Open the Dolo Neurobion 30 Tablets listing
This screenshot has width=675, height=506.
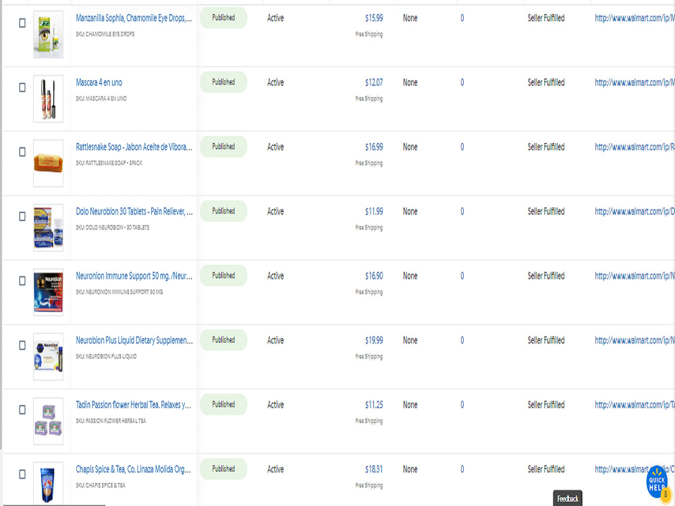(x=132, y=211)
